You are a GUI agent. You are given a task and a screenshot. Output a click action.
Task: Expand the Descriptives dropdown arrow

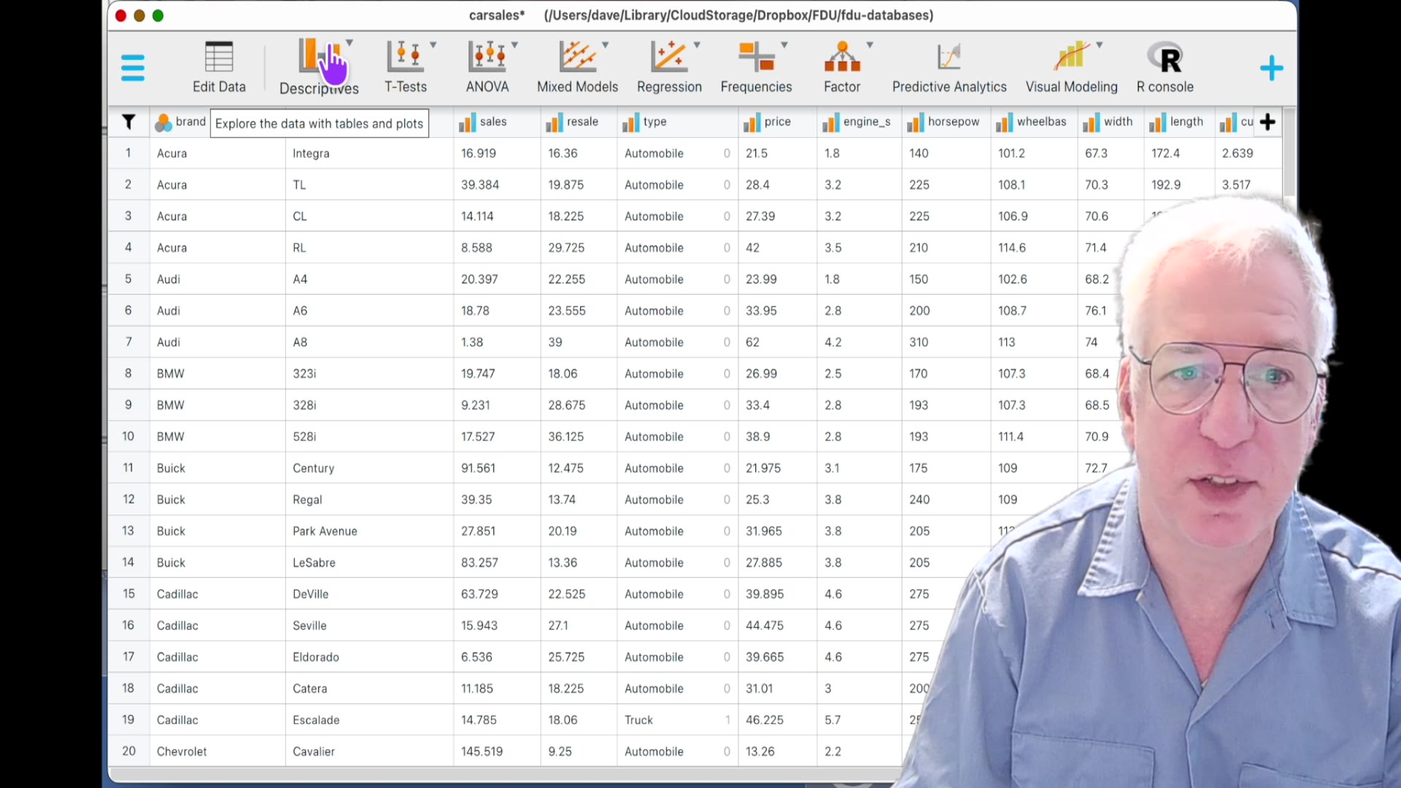350,43
